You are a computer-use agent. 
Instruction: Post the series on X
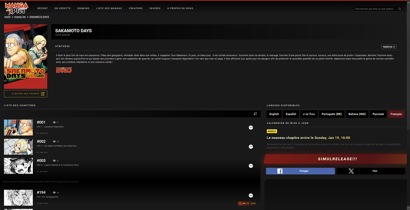pos(371,171)
